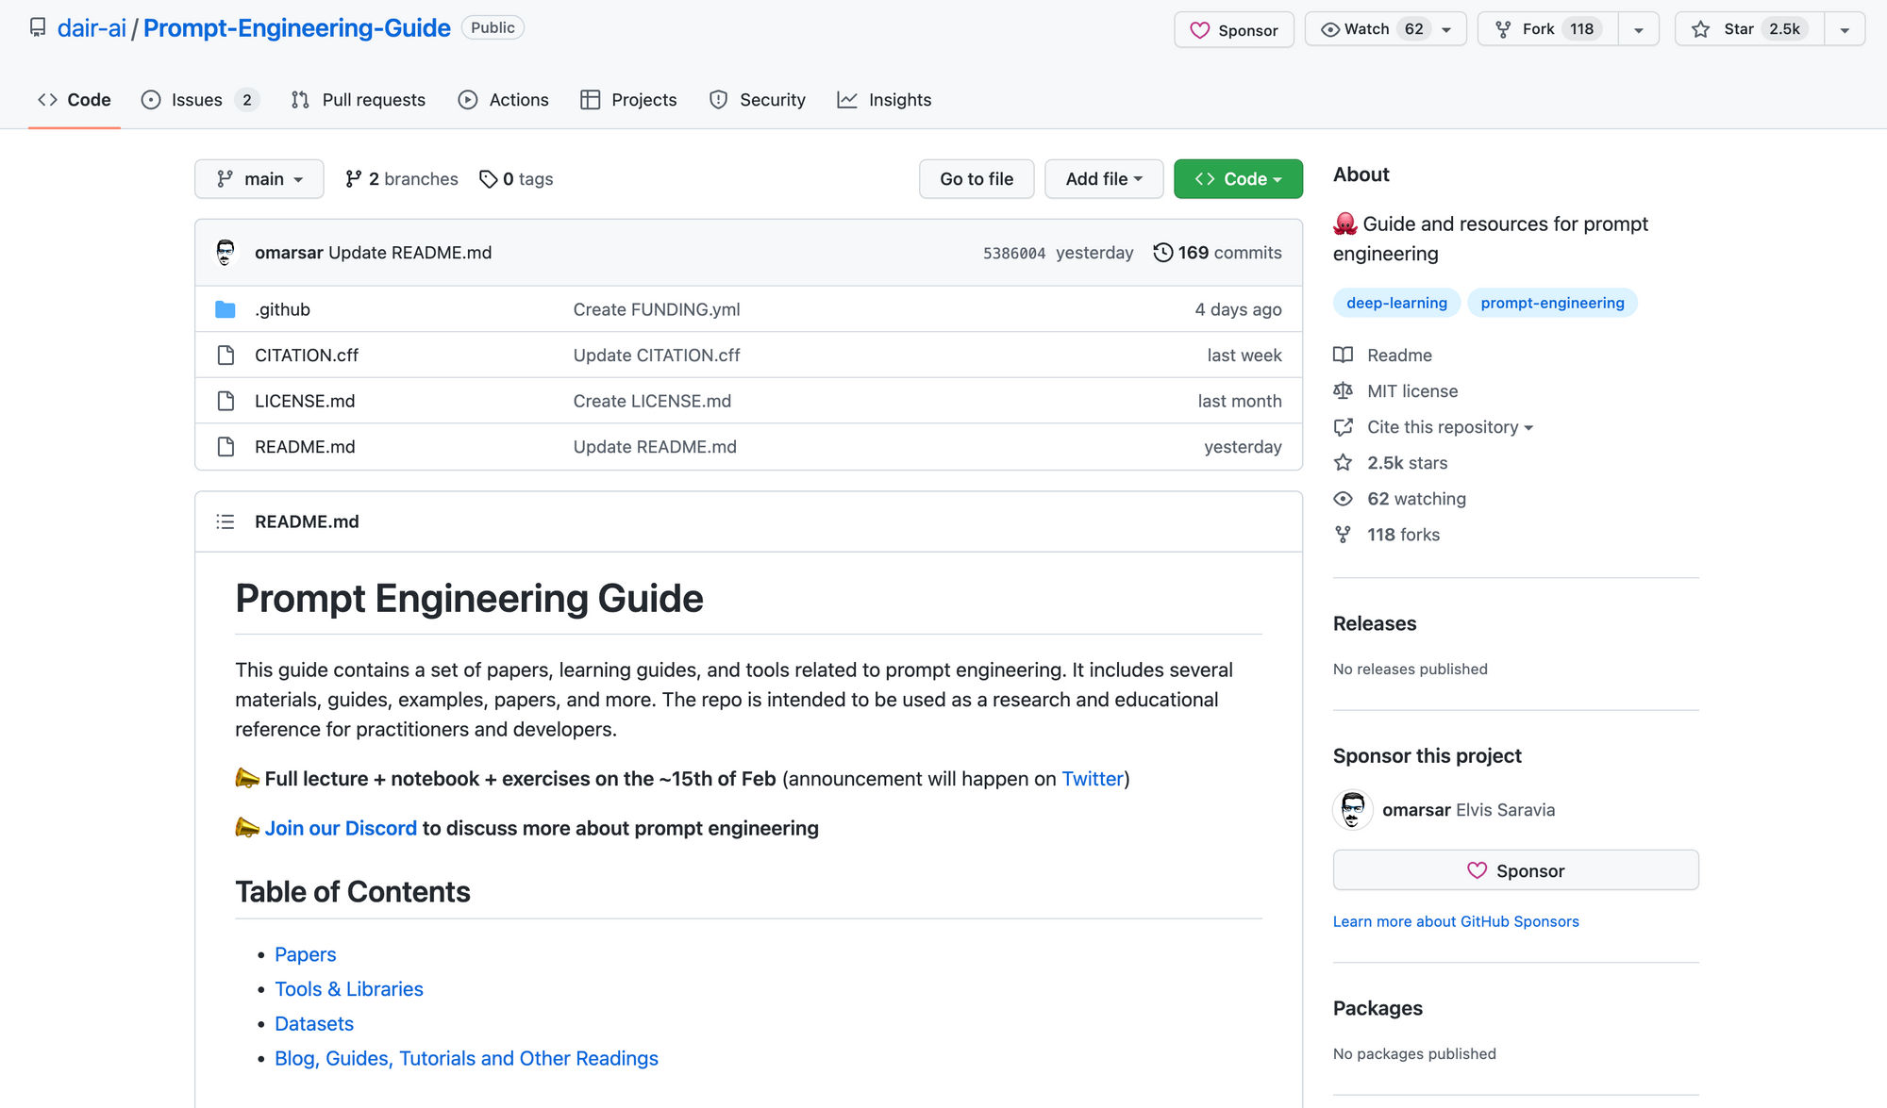Open the green Code dropdown

tap(1238, 179)
